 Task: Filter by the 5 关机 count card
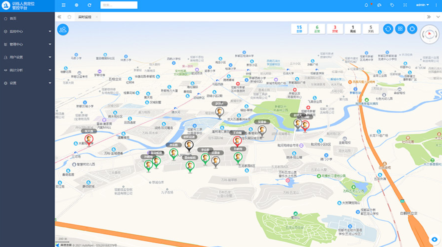coord(371,29)
